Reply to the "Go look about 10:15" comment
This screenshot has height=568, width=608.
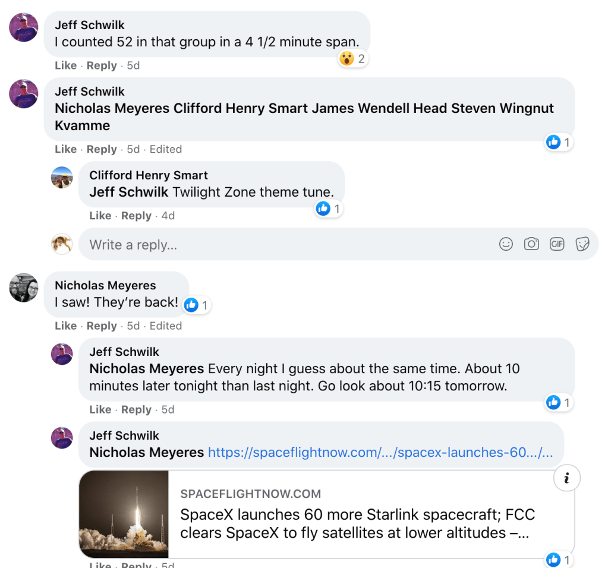(136, 409)
